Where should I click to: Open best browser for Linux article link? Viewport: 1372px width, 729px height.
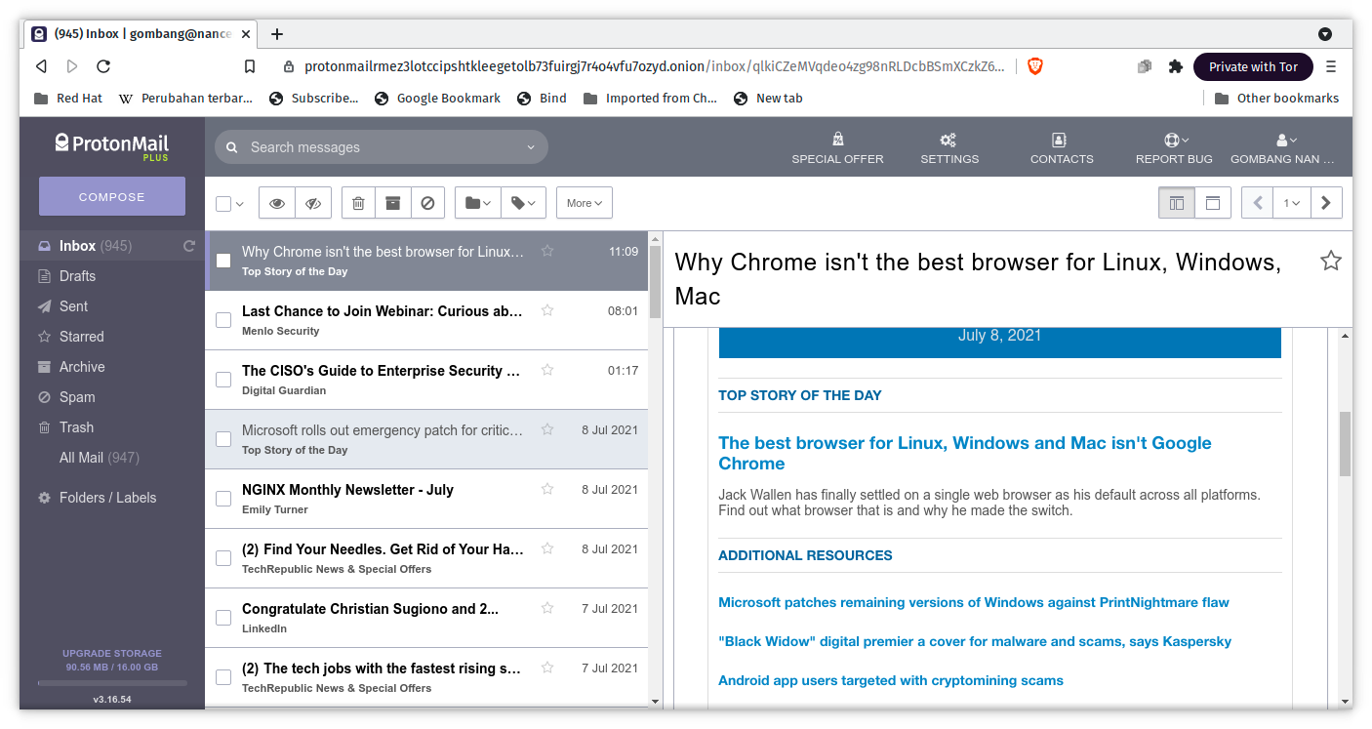(964, 453)
